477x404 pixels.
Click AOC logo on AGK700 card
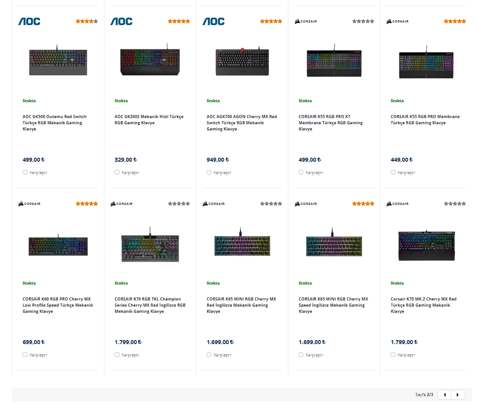(213, 21)
